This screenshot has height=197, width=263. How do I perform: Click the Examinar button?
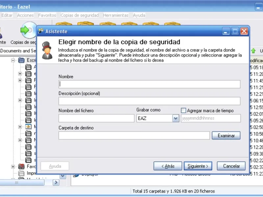pyautogui.click(x=226, y=136)
